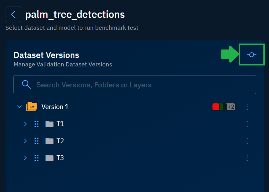
Task: Focus the Search Versions input field
Action: coord(141,85)
